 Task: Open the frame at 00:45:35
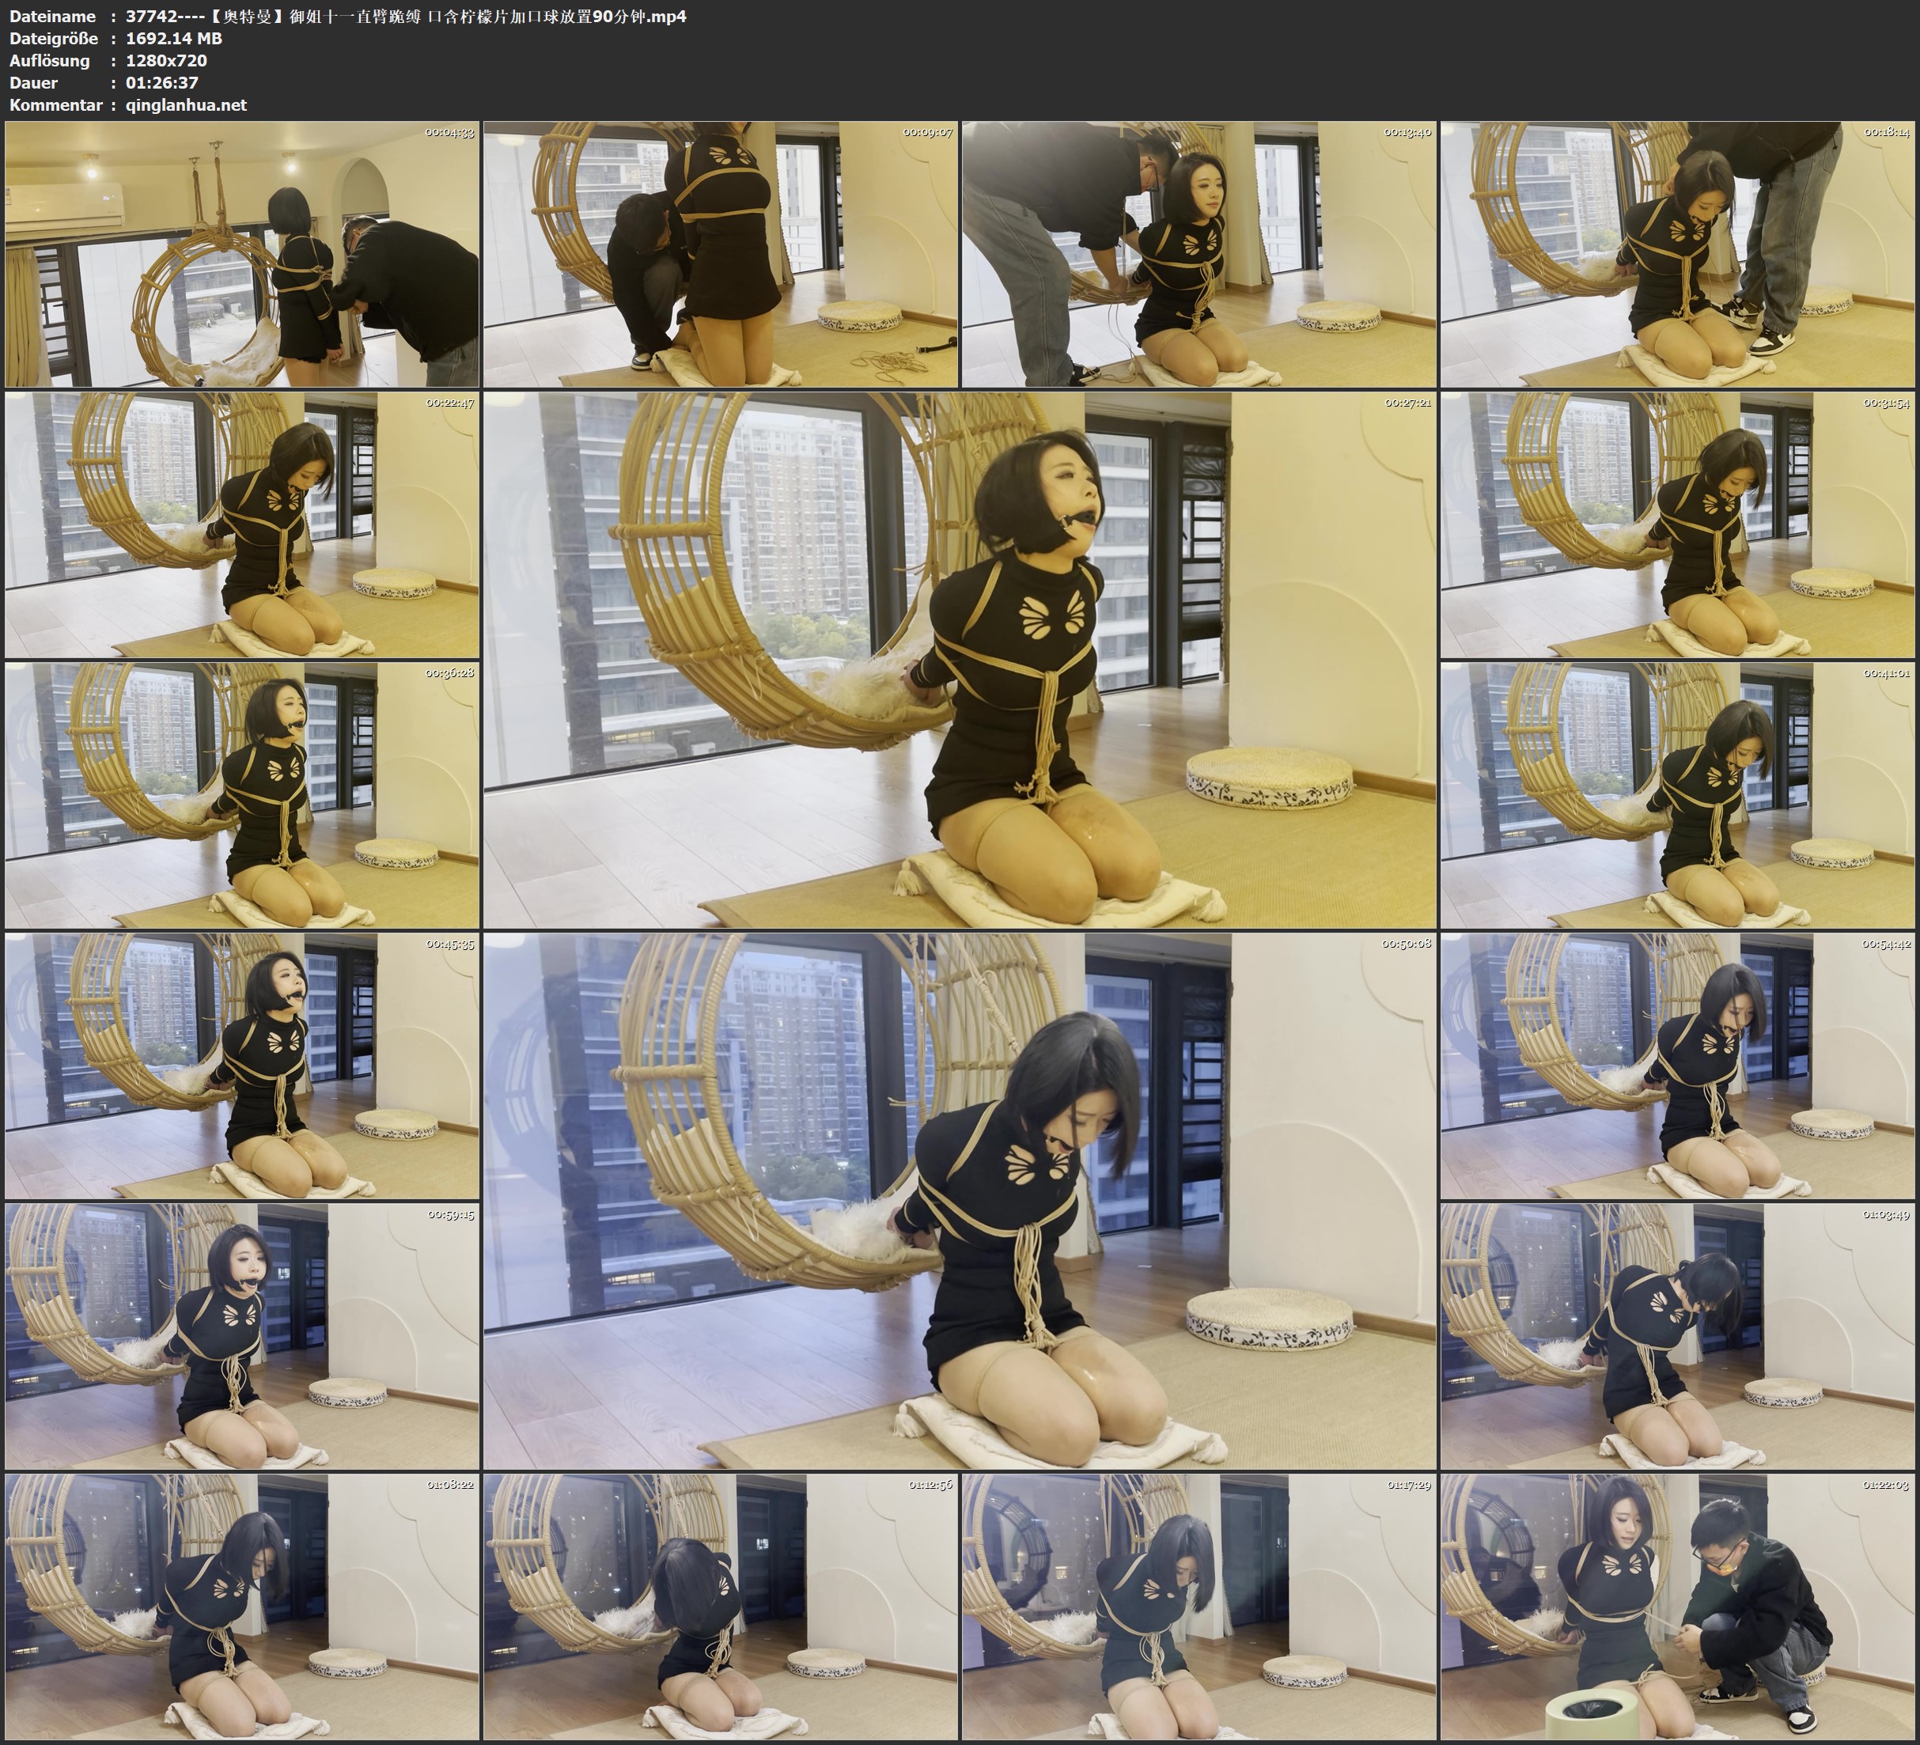tap(242, 1066)
